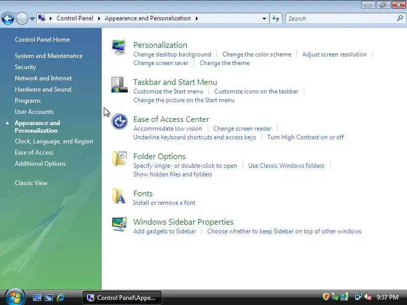Click Install or remove a font
The height and width of the screenshot is (305, 407).
(x=164, y=203)
